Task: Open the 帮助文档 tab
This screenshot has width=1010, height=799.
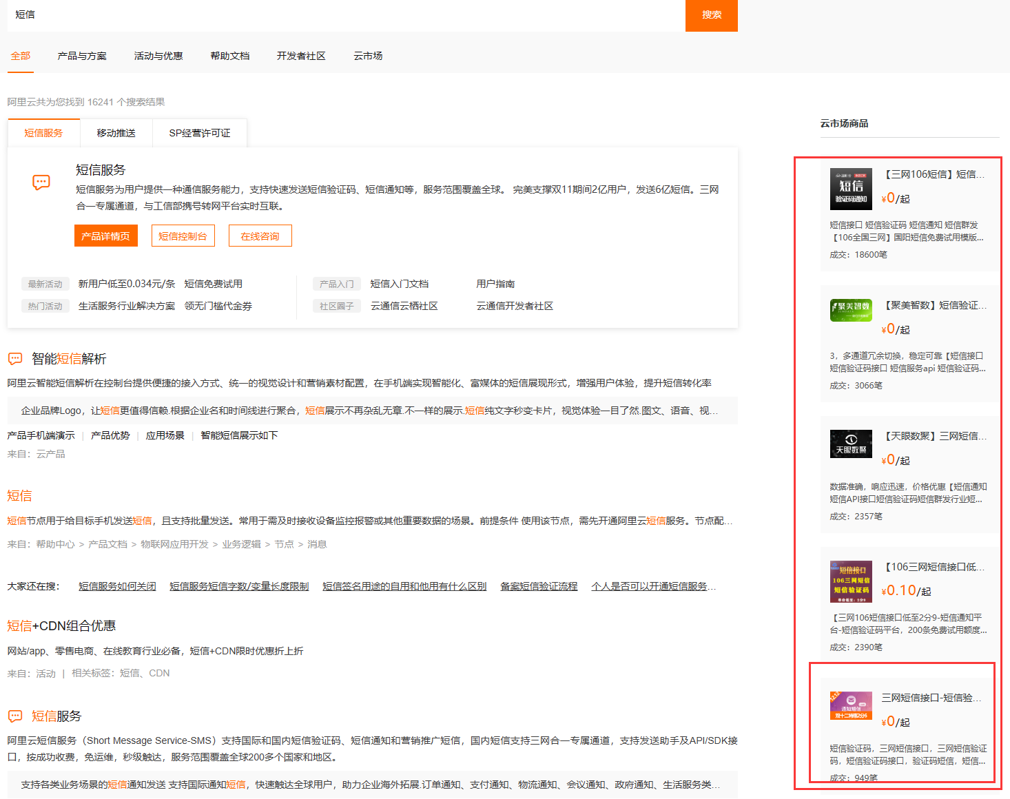Action: [x=230, y=56]
